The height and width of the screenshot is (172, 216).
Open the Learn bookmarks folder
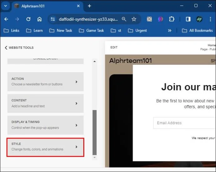click(34, 31)
